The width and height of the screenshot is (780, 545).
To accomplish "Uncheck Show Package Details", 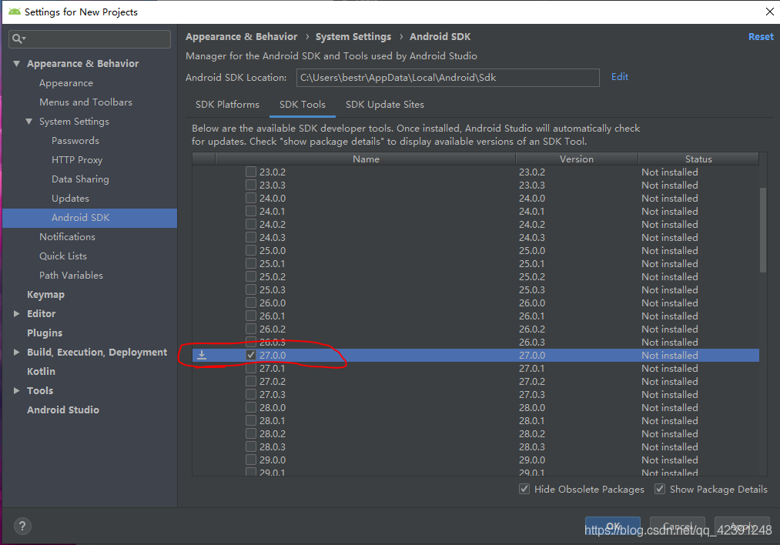I will click(660, 489).
